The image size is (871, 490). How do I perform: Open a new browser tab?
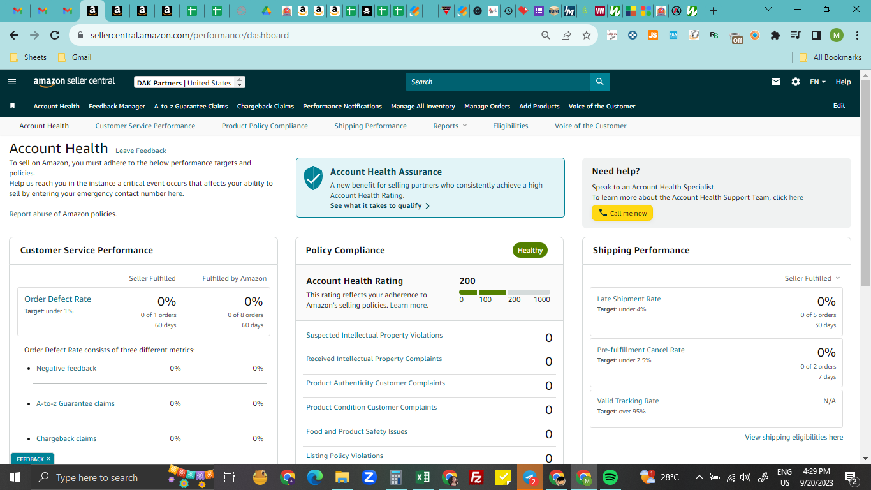pos(714,11)
